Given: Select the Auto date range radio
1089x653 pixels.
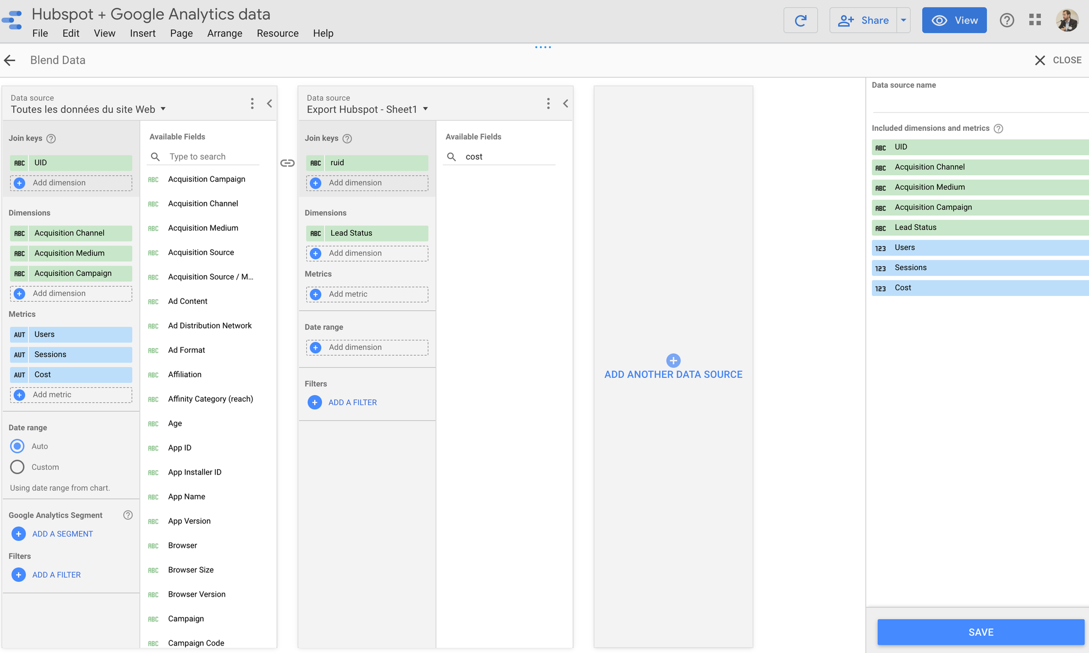Looking at the screenshot, I should tap(17, 446).
